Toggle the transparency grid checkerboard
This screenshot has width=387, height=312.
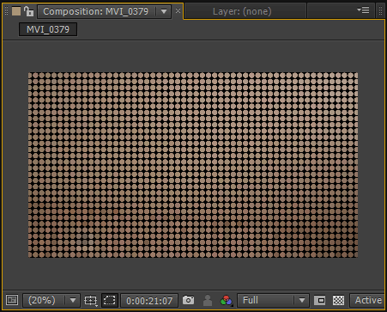(338, 301)
